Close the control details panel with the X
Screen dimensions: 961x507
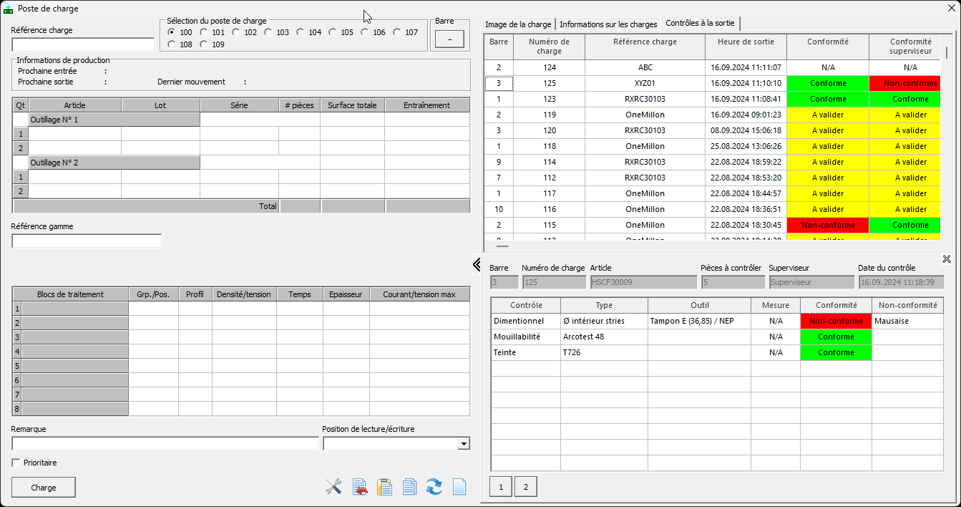pos(946,259)
